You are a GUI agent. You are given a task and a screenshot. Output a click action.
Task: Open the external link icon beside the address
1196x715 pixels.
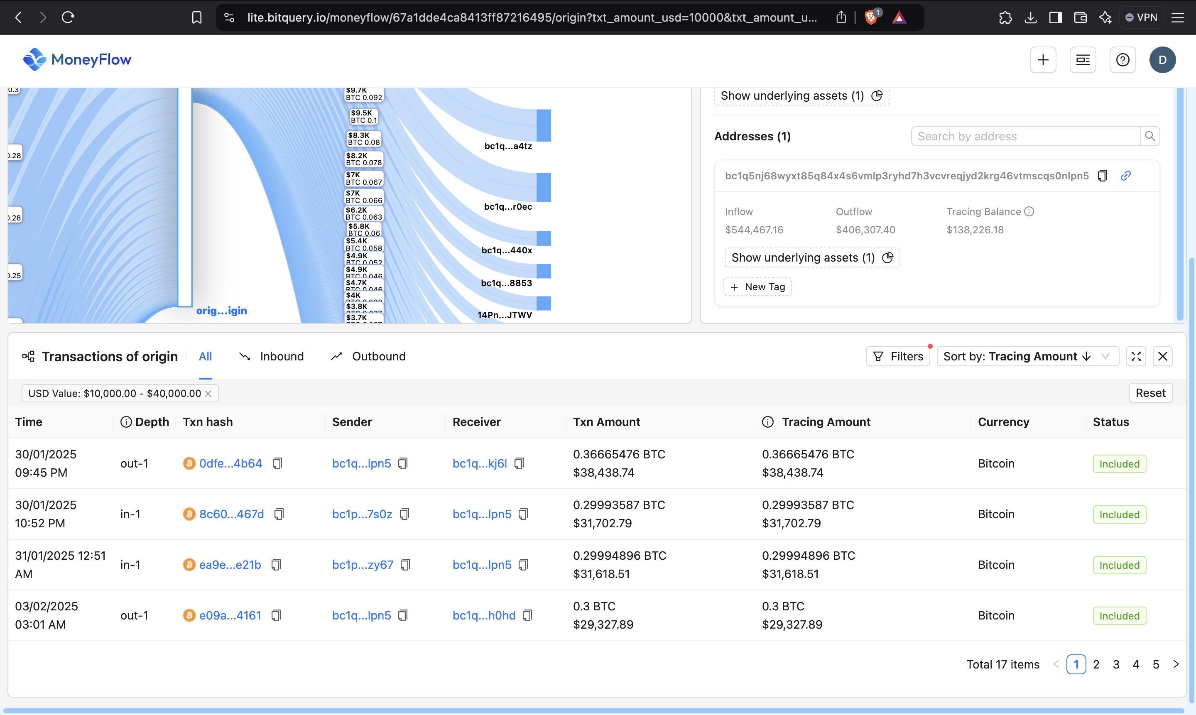[1126, 175]
